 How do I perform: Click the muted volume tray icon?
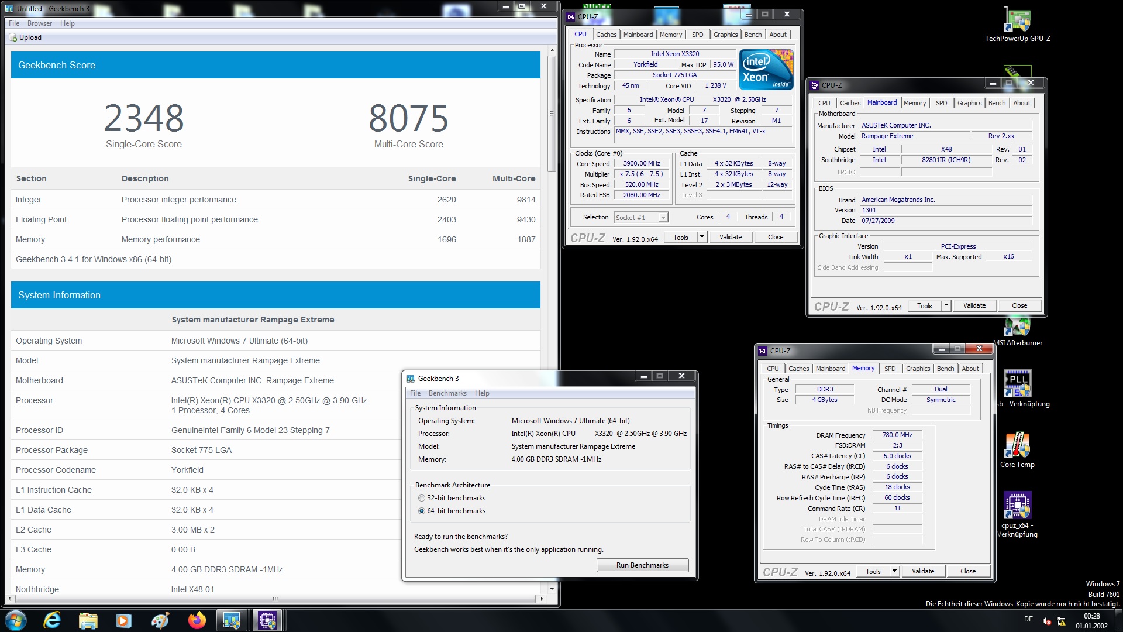pyautogui.click(x=1046, y=621)
